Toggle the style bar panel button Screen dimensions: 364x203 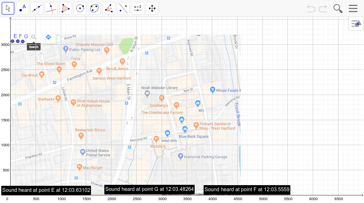click(356, 24)
